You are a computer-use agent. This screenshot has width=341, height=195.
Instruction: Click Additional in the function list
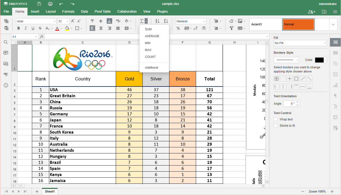pyautogui.click(x=152, y=67)
